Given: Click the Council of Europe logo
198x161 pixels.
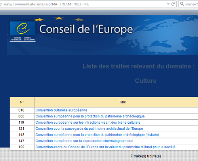Looking at the screenshot, I should [x=23, y=31].
